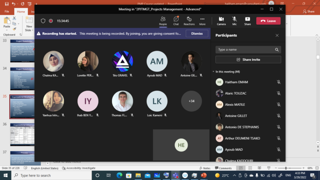The height and width of the screenshot is (180, 320).
Task: Click the Cut scissors icon in PowerPoint
Action: pos(14,18)
